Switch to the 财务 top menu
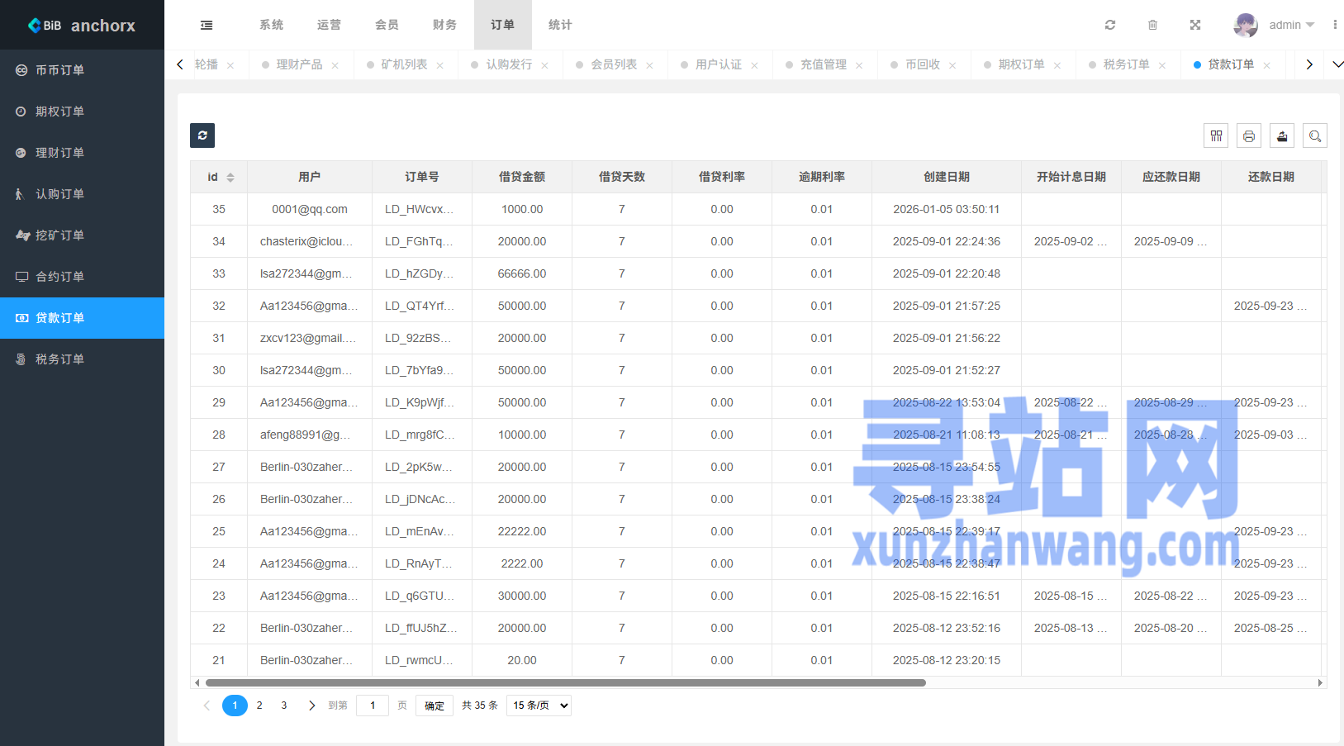Viewport: 1344px width, 746px height. click(444, 25)
